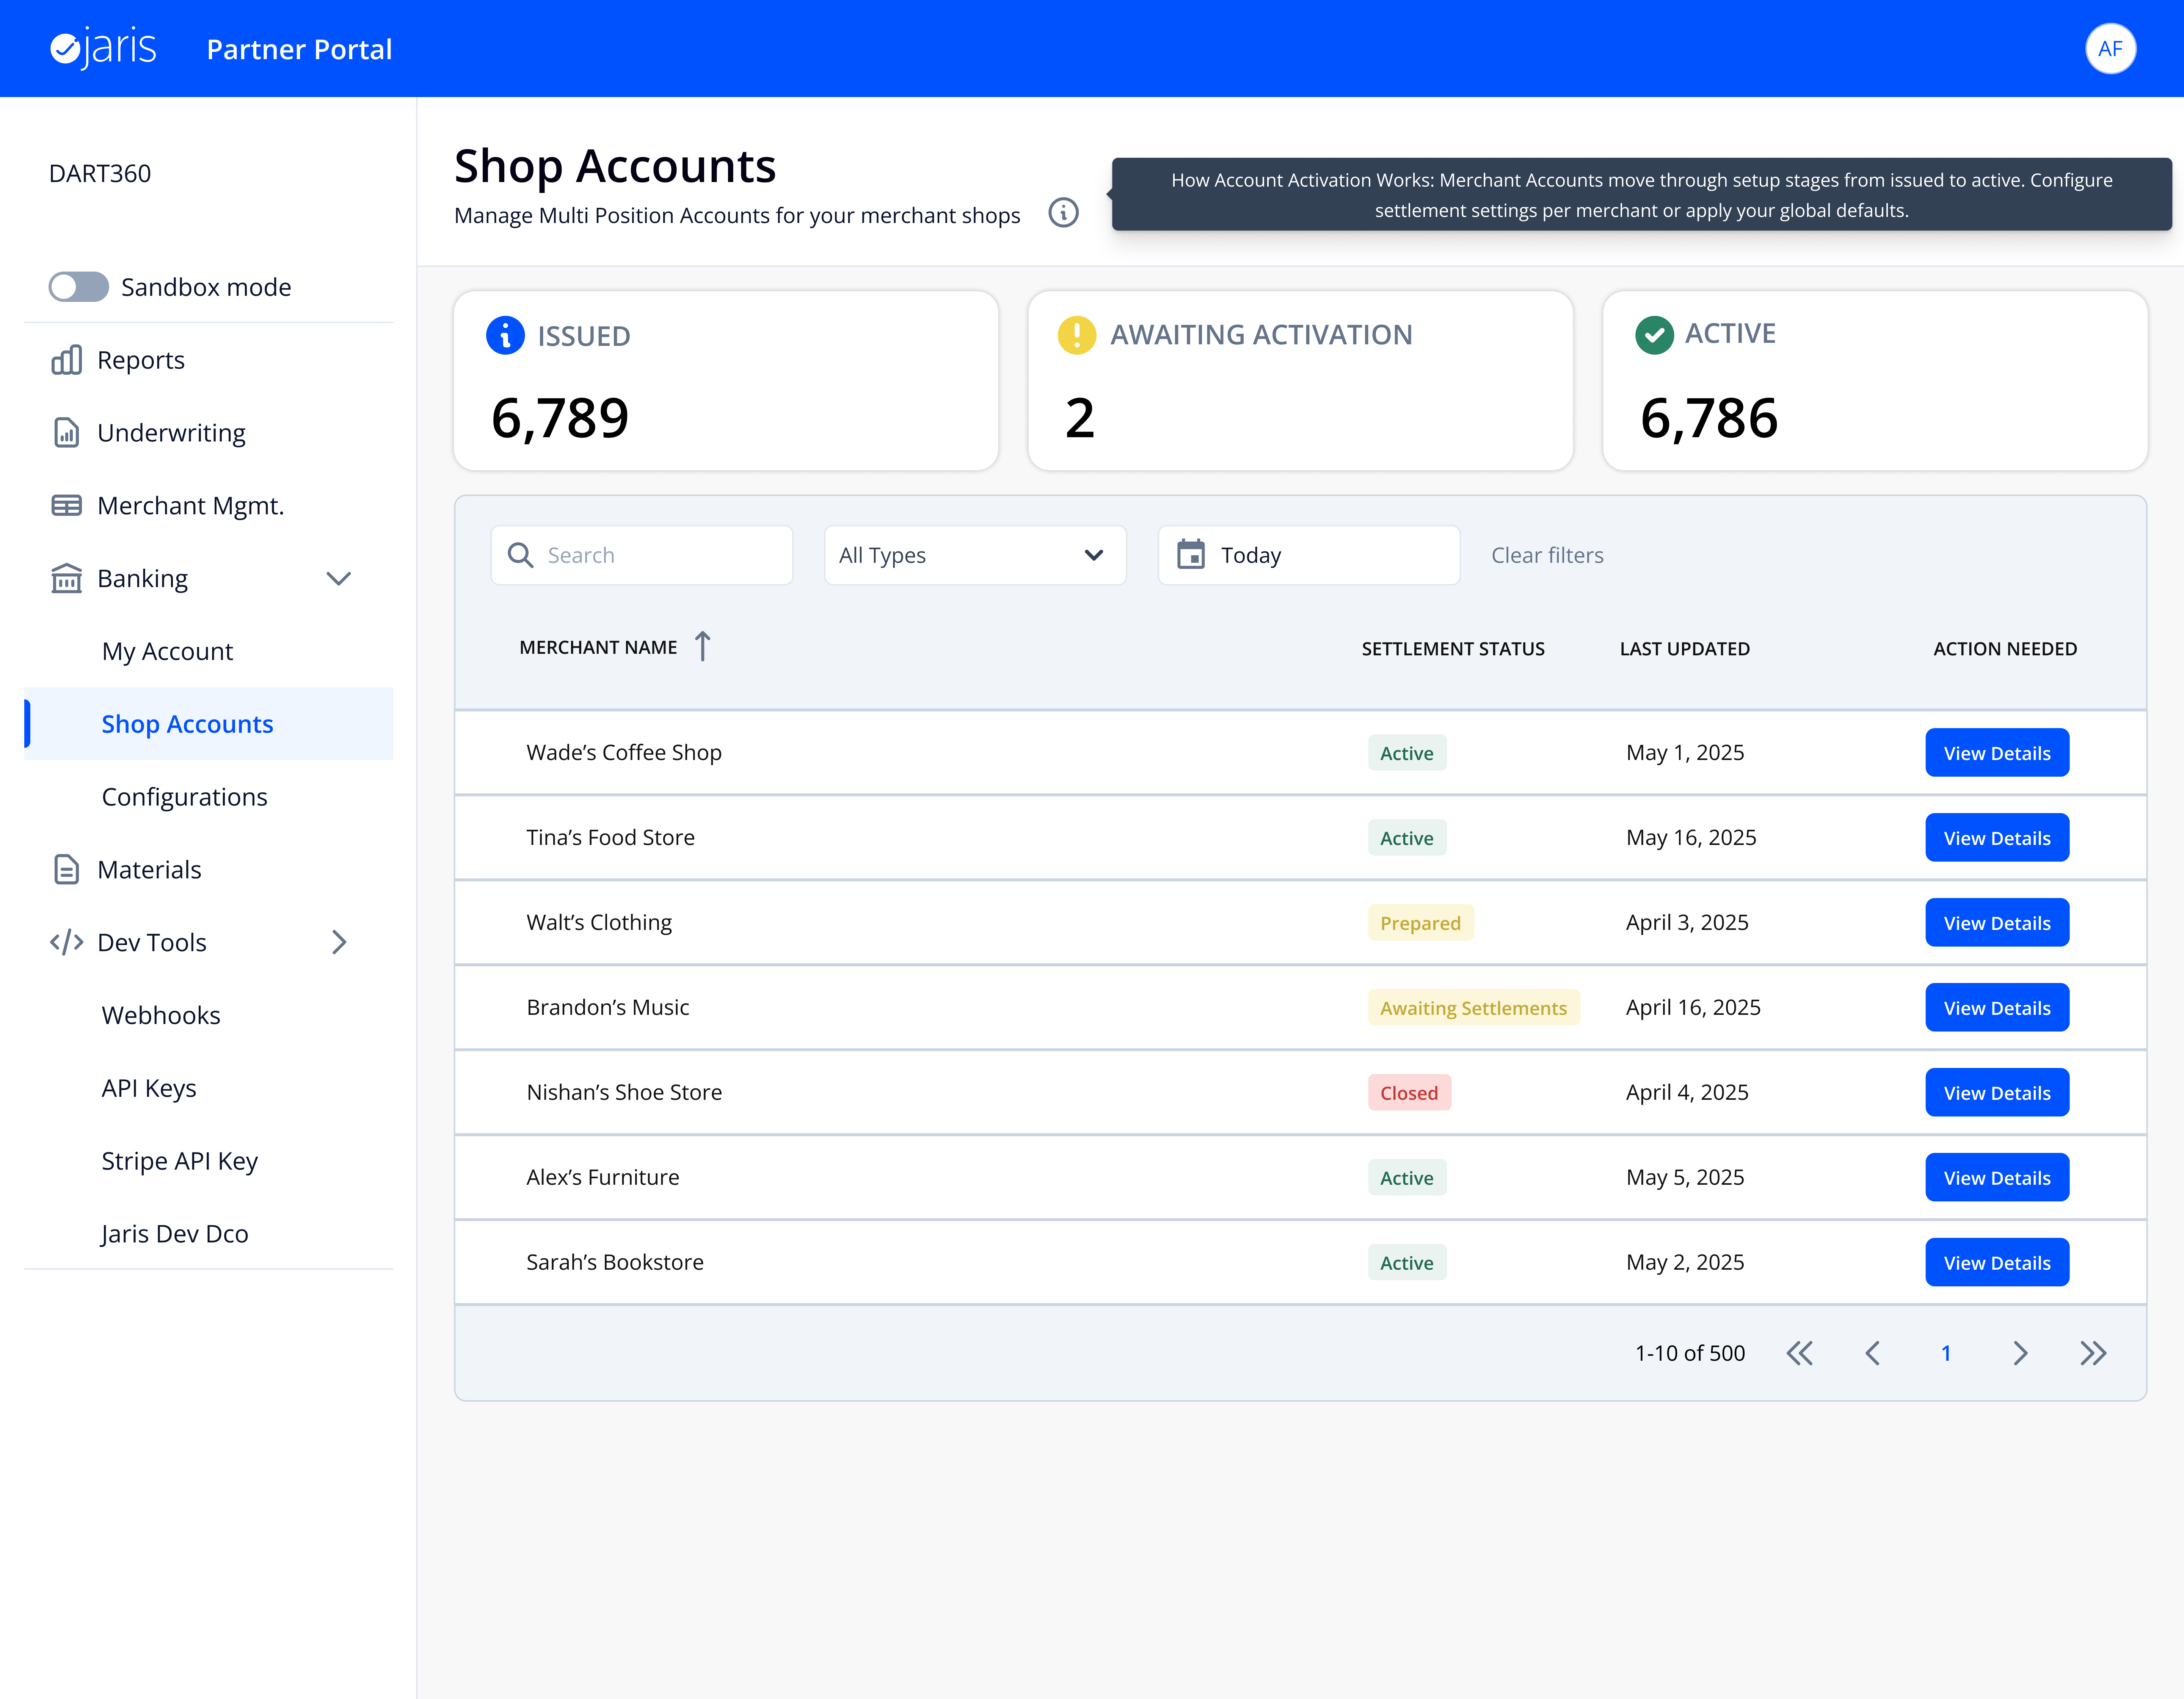The width and height of the screenshot is (2184, 1699).
Task: Open Reports in sidebar
Action: click(208, 360)
